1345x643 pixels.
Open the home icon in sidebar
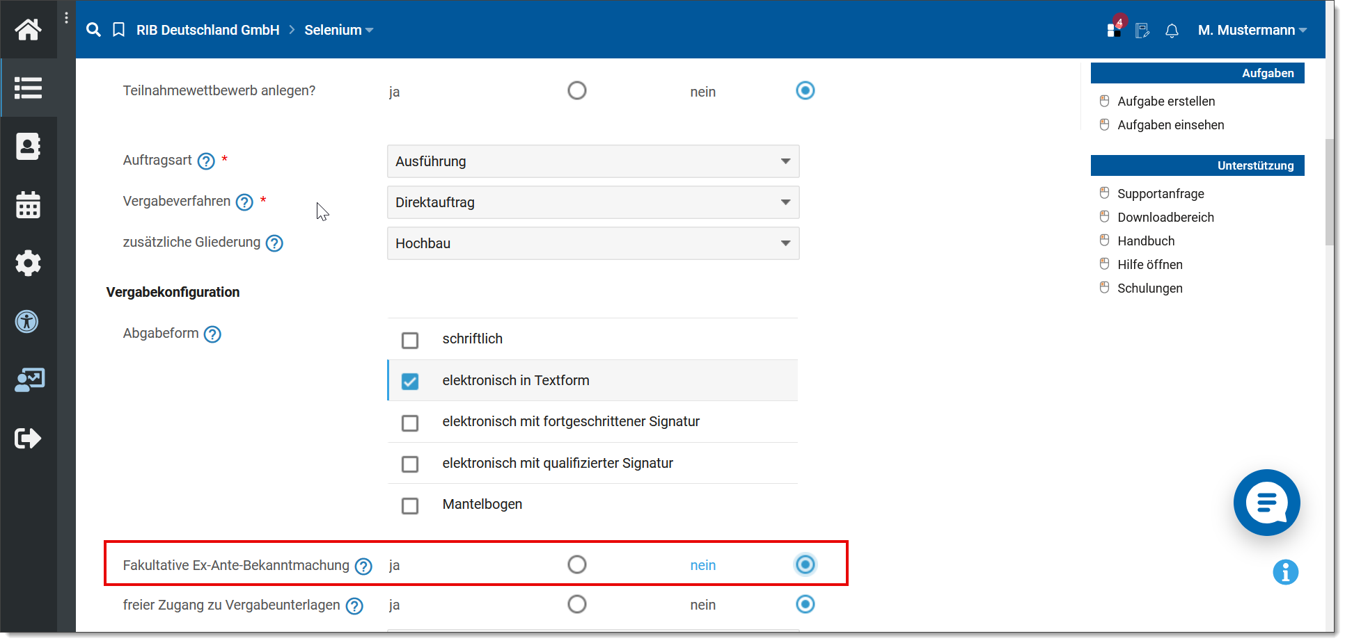point(28,29)
